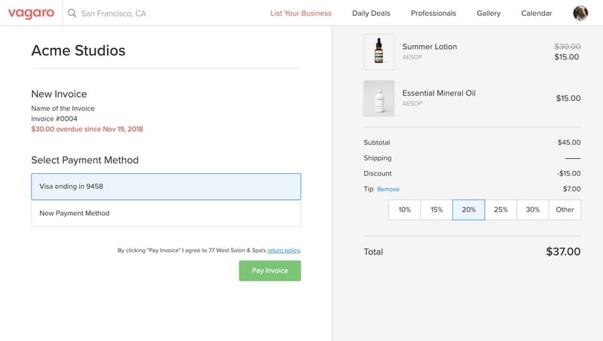Click the Essential Mineral Oil thumbnail

378,98
